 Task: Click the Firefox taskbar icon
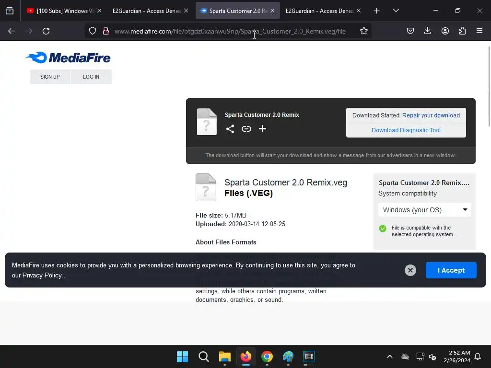[x=246, y=356]
